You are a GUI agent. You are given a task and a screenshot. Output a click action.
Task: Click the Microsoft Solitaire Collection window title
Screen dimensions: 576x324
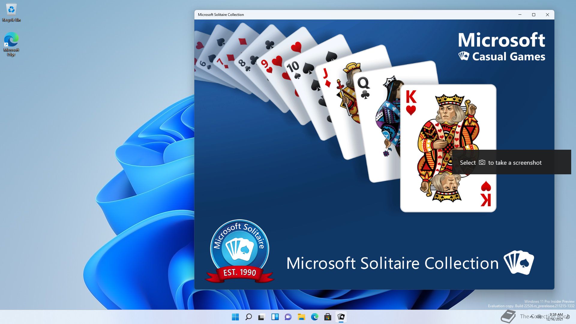point(221,15)
